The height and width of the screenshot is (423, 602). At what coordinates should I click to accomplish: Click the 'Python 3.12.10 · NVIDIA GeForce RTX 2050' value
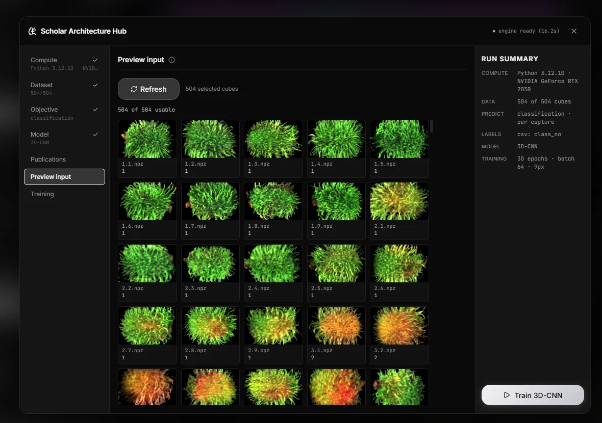pos(547,81)
